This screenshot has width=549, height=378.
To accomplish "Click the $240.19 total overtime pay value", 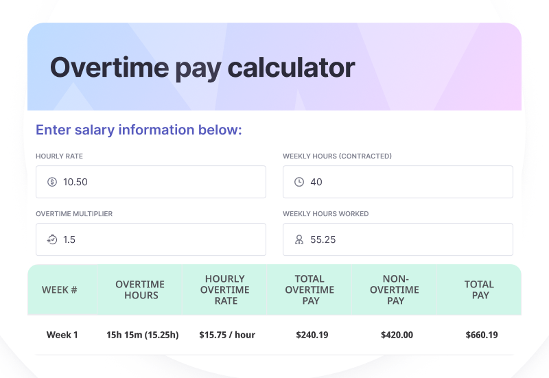I will pyautogui.click(x=311, y=335).
